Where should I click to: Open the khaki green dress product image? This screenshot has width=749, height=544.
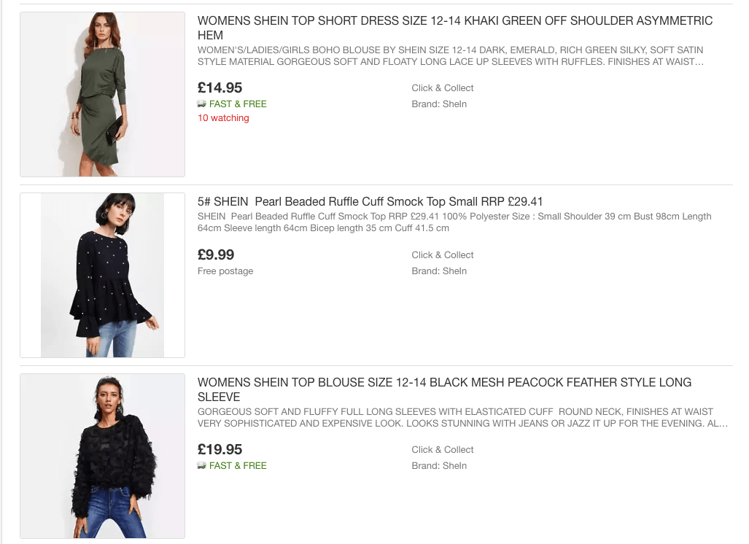pyautogui.click(x=102, y=94)
